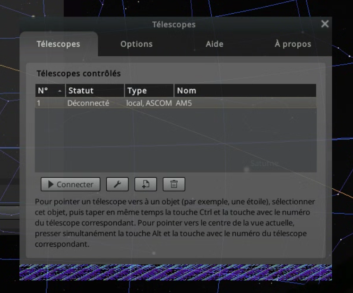353x293 pixels.
Task: Sort by the Nom column header
Action: point(245,91)
